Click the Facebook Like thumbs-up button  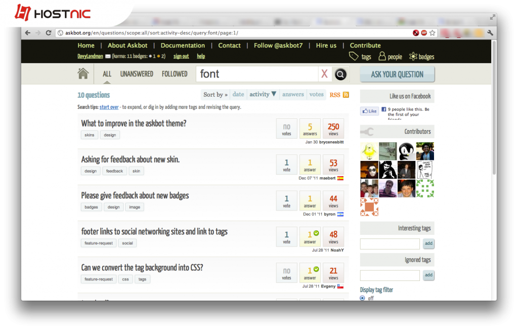point(369,111)
